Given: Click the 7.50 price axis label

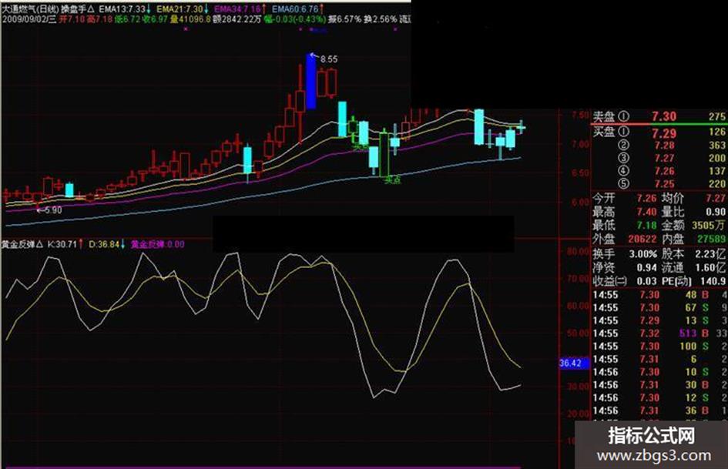Looking at the screenshot, I should [x=580, y=116].
